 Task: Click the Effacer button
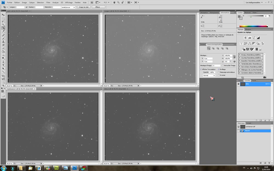point(98,7)
